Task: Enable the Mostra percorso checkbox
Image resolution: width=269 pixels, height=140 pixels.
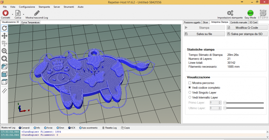Action: (190, 83)
